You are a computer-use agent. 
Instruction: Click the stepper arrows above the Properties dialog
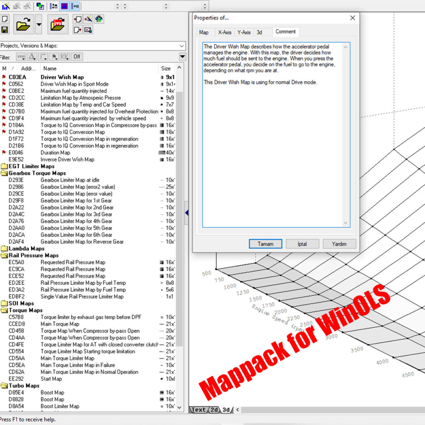[204, 6]
